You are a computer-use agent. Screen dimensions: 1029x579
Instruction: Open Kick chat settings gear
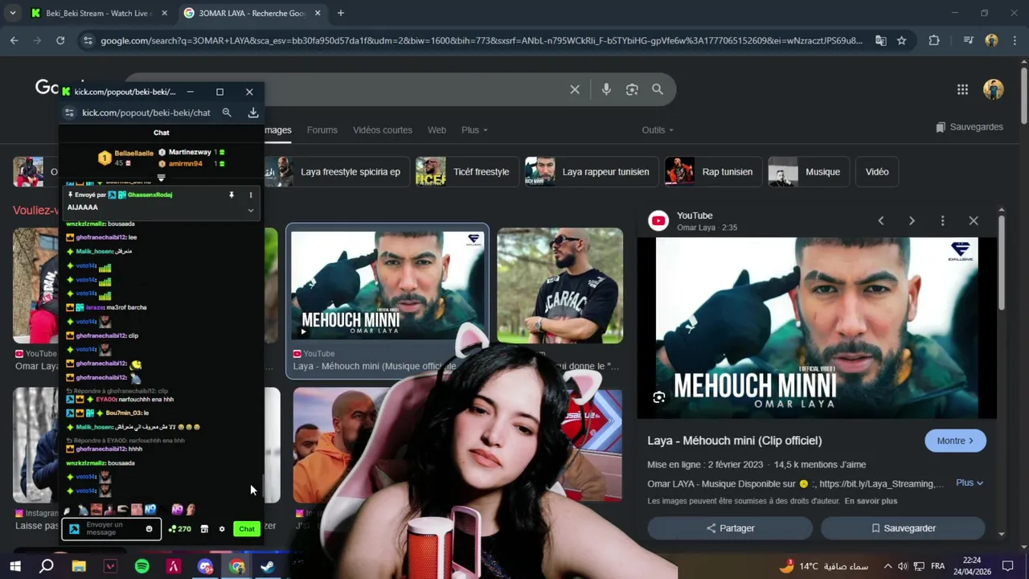click(222, 529)
